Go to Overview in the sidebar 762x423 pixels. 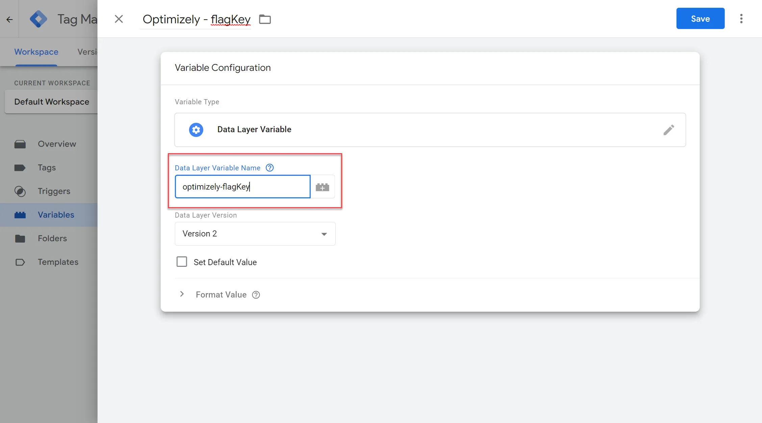coord(49,144)
